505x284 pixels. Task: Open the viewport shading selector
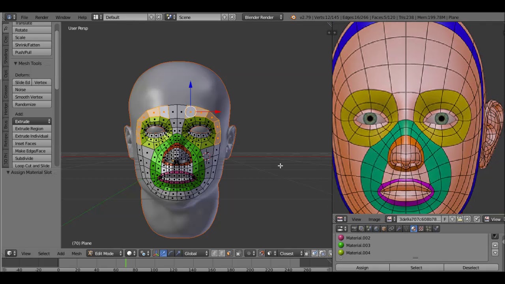point(131,254)
